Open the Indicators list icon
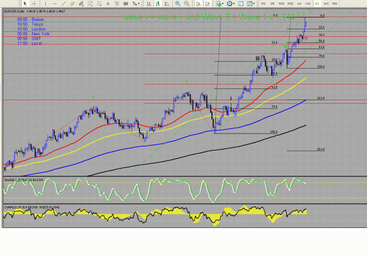 tap(218, 4)
